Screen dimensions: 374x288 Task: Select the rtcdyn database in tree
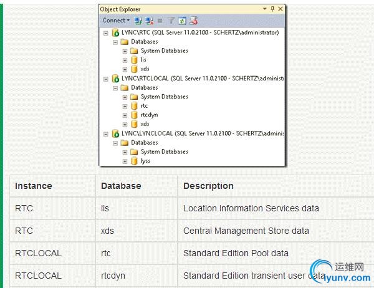point(150,115)
